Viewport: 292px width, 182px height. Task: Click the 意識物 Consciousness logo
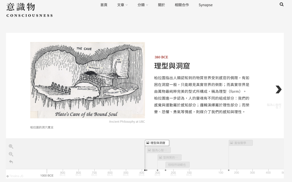coord(30,10)
